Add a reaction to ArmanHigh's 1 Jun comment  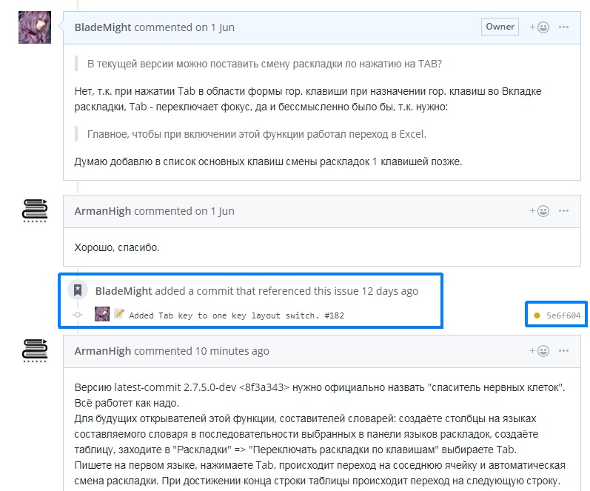point(539,211)
